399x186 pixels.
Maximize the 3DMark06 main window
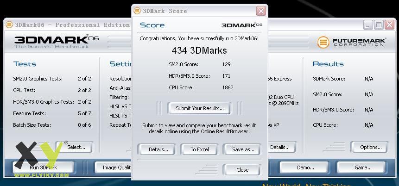(379, 25)
